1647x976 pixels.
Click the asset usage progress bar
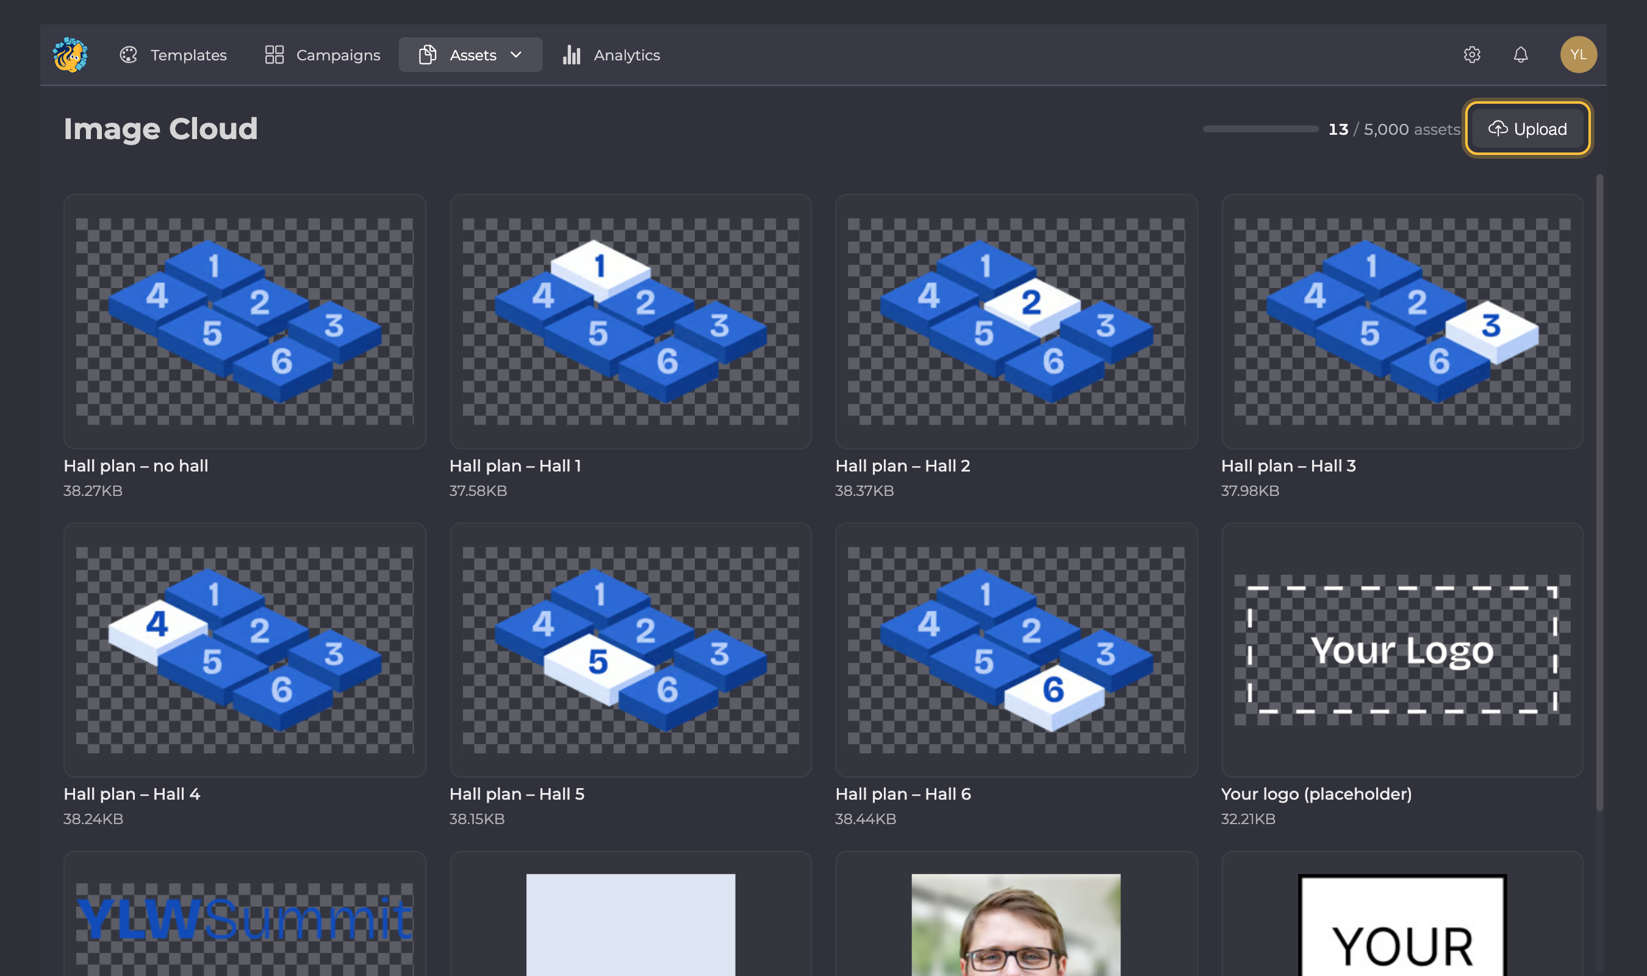pos(1260,129)
